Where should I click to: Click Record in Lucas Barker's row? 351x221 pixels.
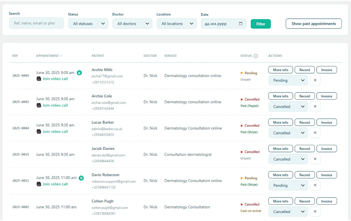(x=305, y=122)
